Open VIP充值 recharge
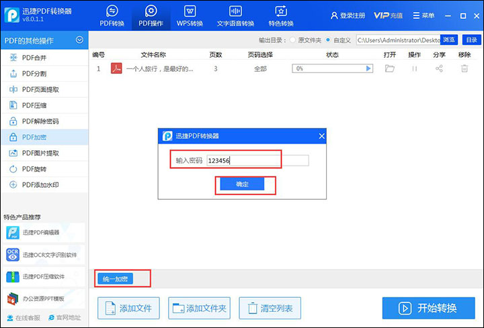484x328 pixels. tap(388, 15)
